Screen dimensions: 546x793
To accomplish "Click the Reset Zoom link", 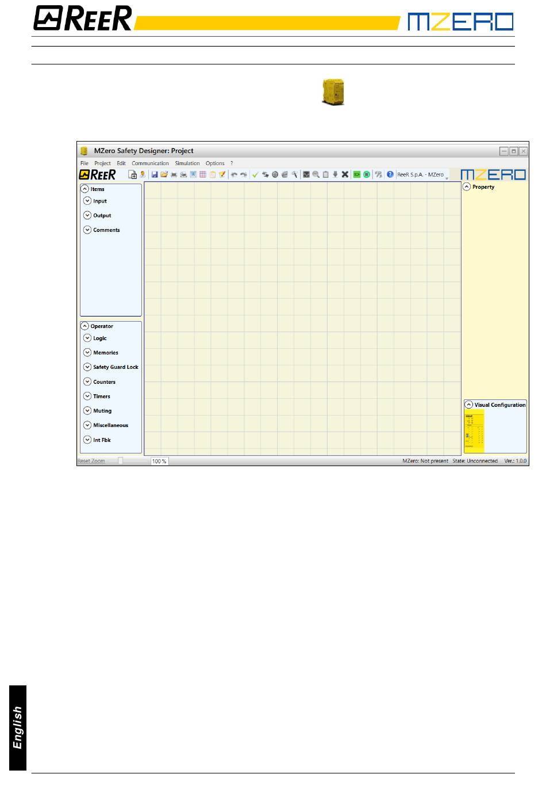I will (x=91, y=461).
